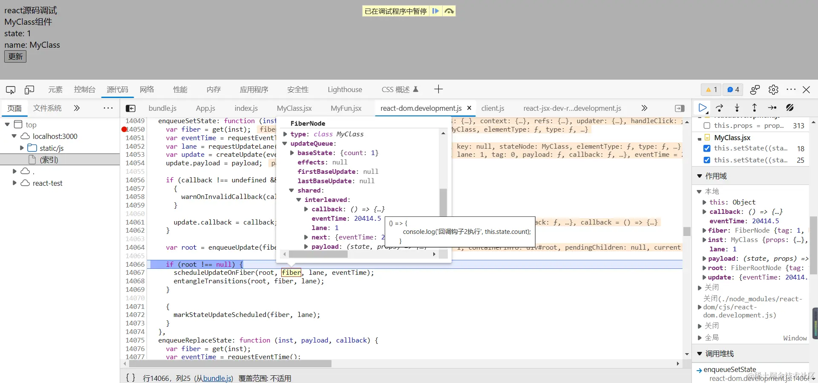818x383 pixels.
Task: Open the 应用程序 Application tab
Action: (253, 89)
